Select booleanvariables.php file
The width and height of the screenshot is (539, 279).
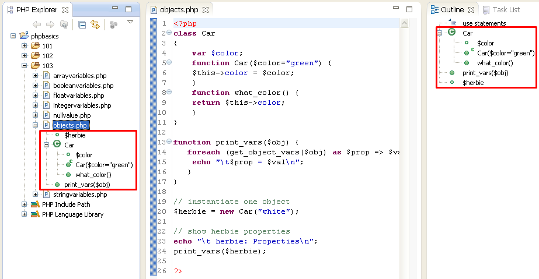coord(83,86)
